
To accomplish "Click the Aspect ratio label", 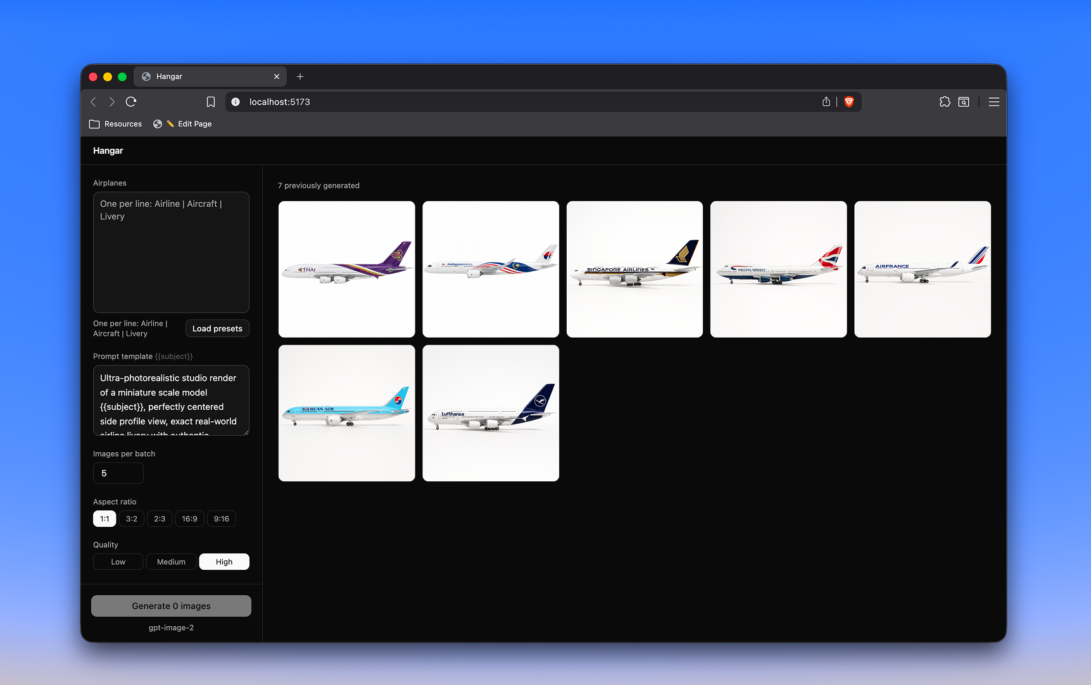I will [x=115, y=502].
